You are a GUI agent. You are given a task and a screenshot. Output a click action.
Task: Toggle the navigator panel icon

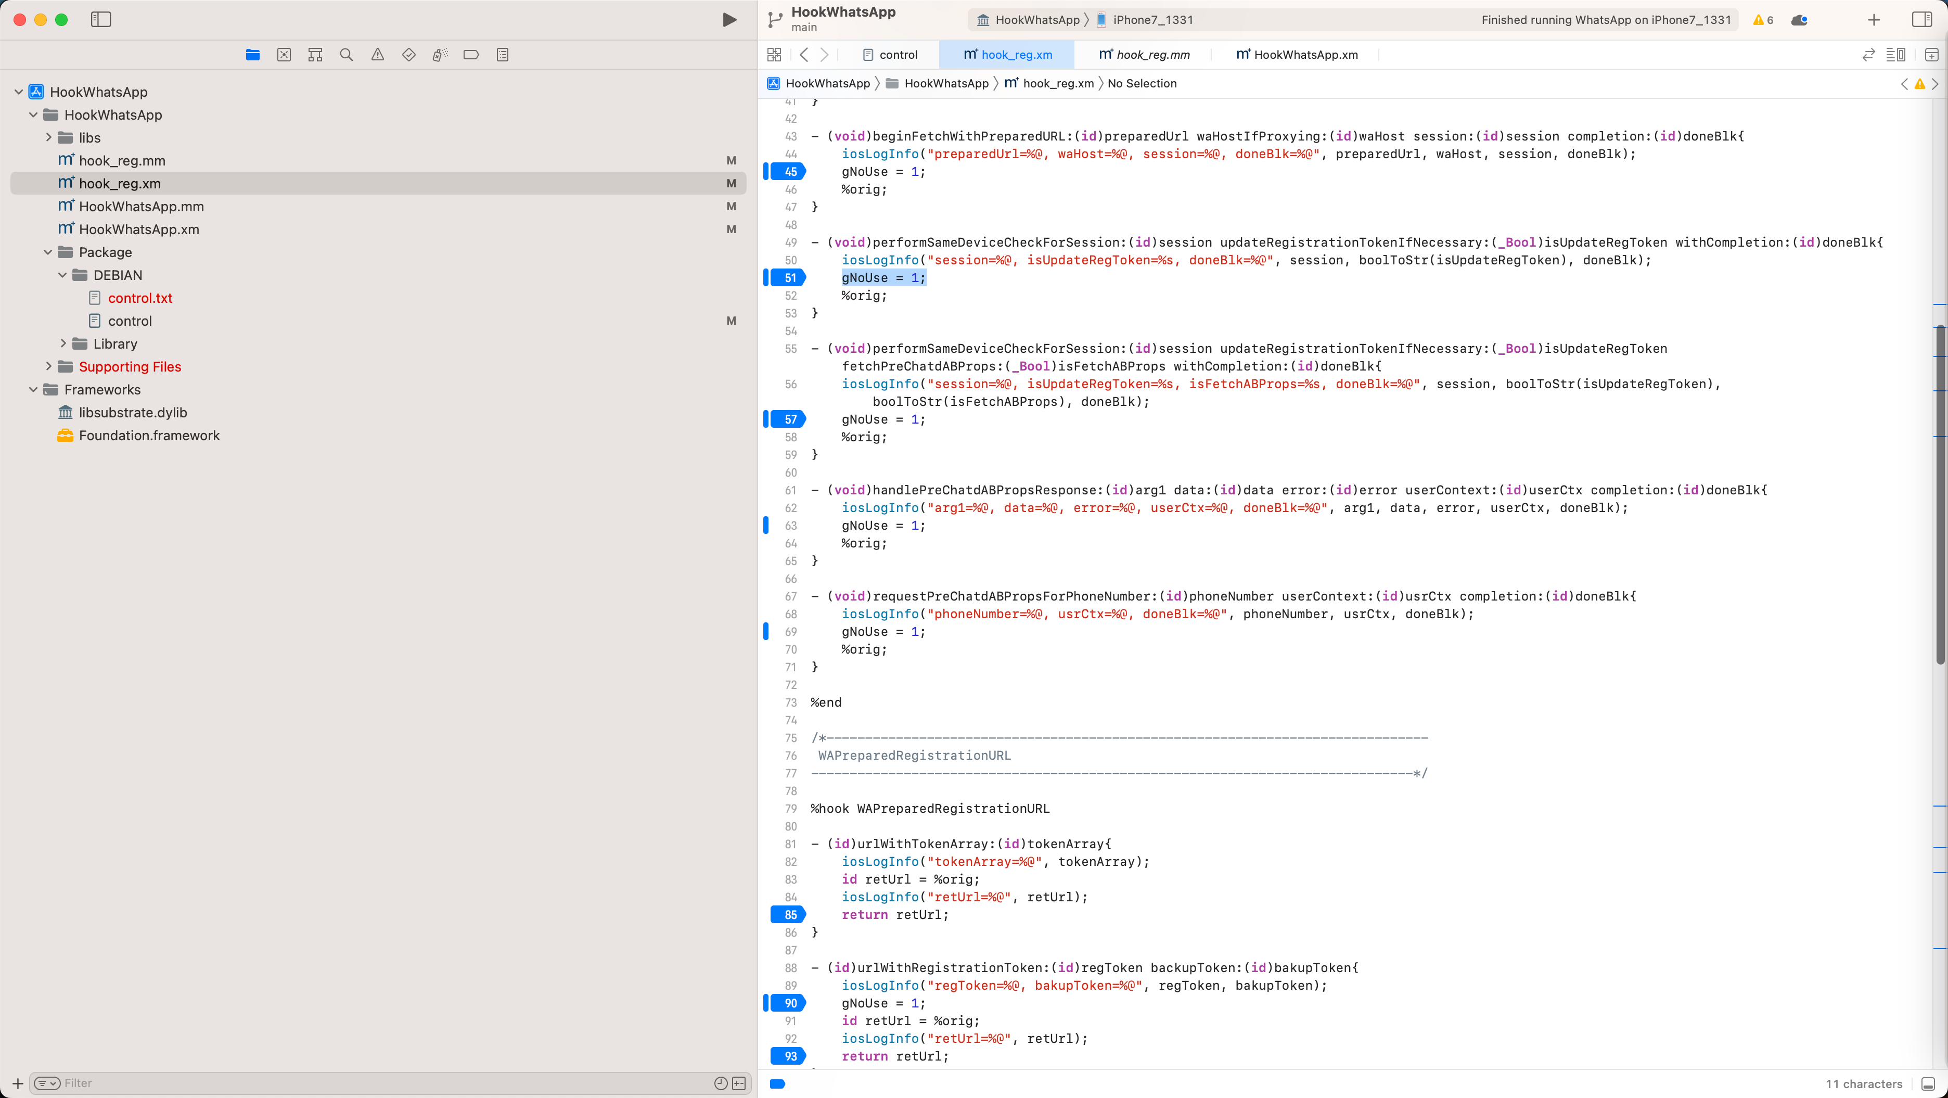[x=100, y=19]
